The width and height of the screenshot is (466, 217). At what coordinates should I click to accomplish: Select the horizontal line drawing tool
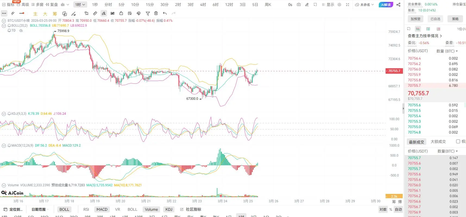pyautogui.click(x=4, y=13)
